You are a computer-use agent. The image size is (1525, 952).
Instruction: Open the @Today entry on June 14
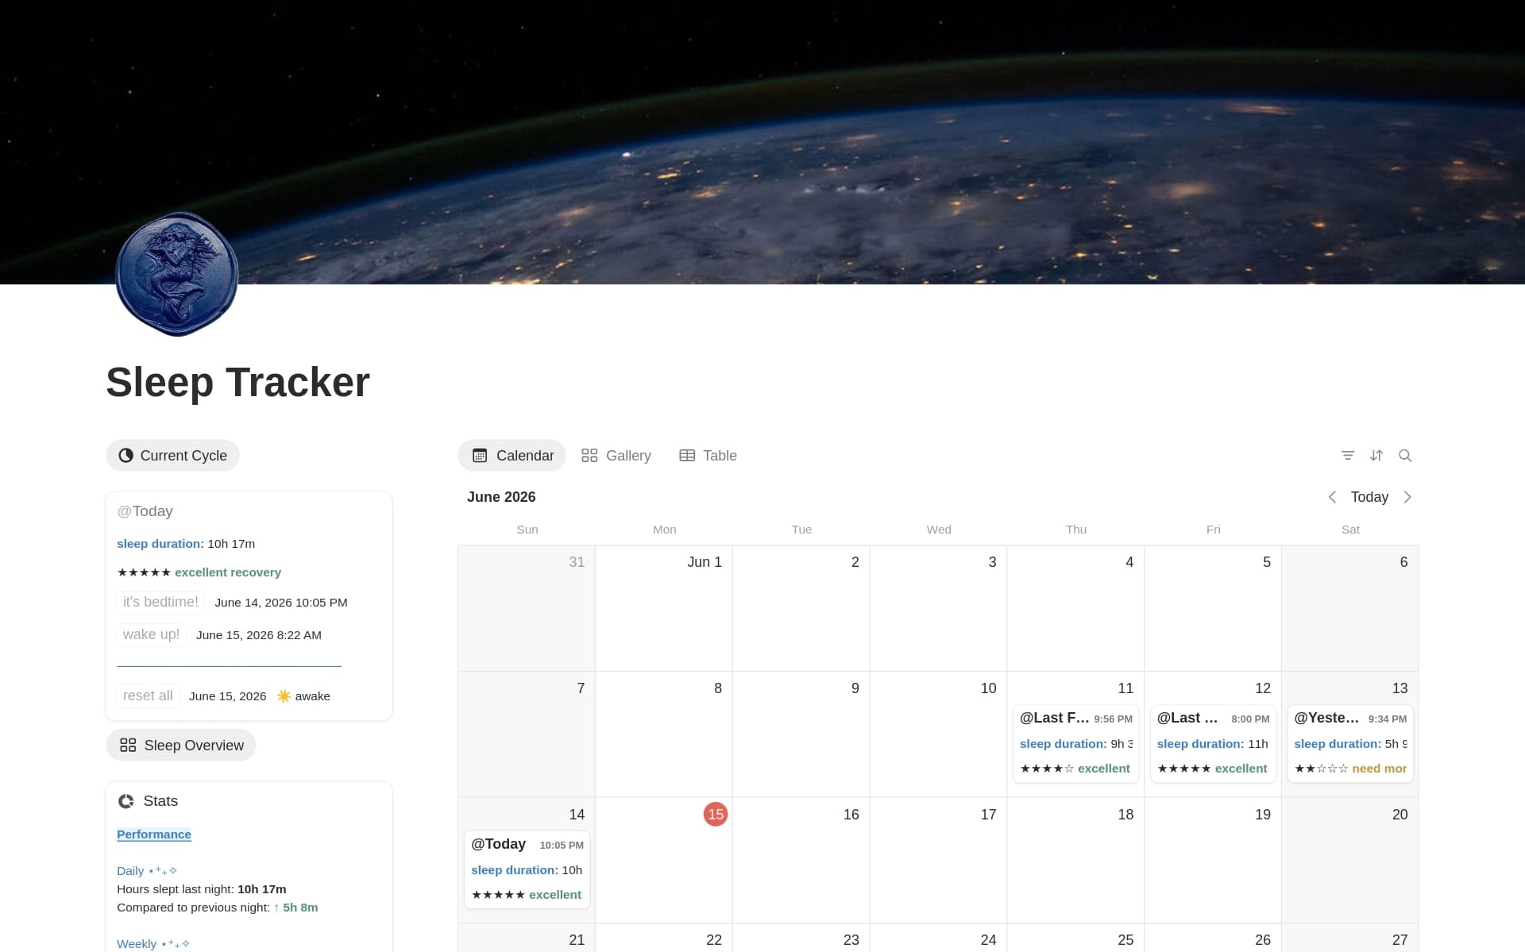click(527, 869)
